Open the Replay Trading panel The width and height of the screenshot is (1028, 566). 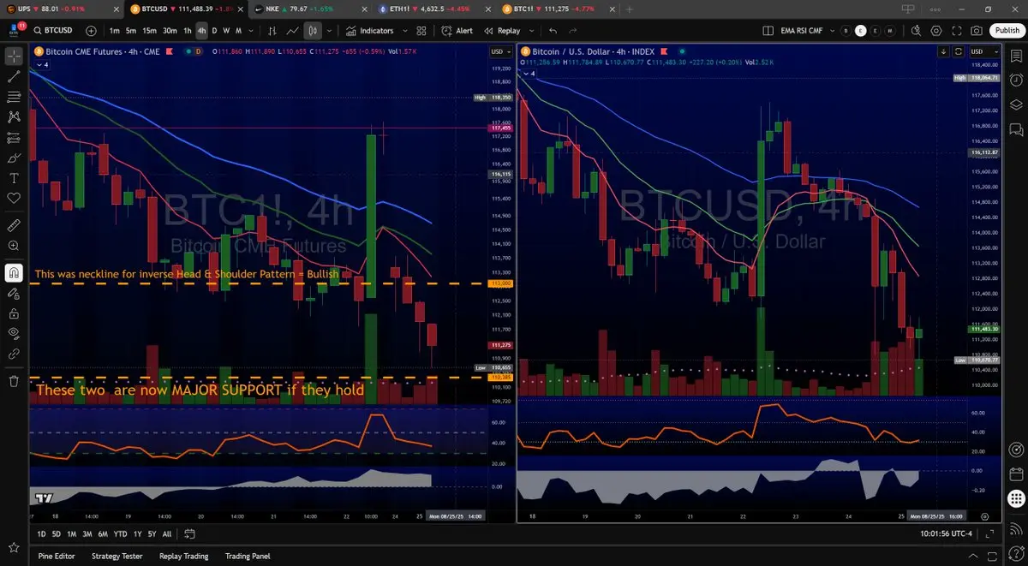coord(184,556)
